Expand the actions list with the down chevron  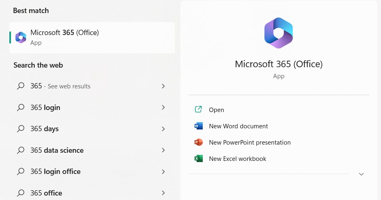point(361,174)
